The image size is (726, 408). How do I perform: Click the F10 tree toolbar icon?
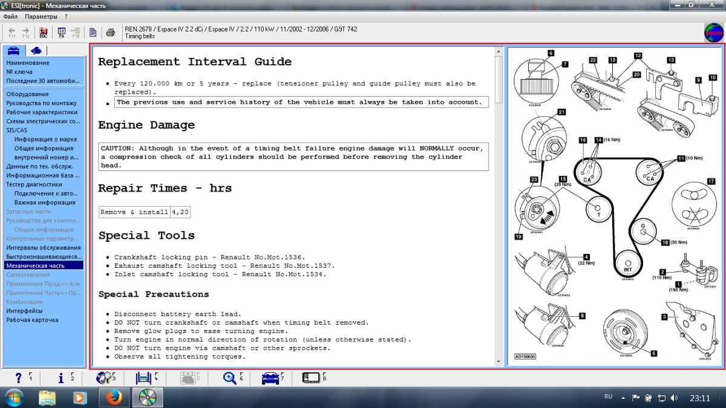click(x=76, y=32)
